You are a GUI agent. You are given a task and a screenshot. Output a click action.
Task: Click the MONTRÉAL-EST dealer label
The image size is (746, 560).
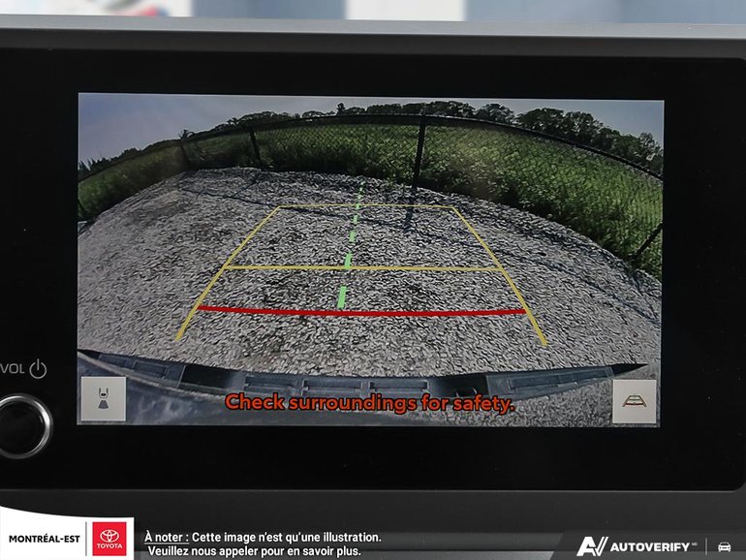pyautogui.click(x=45, y=539)
